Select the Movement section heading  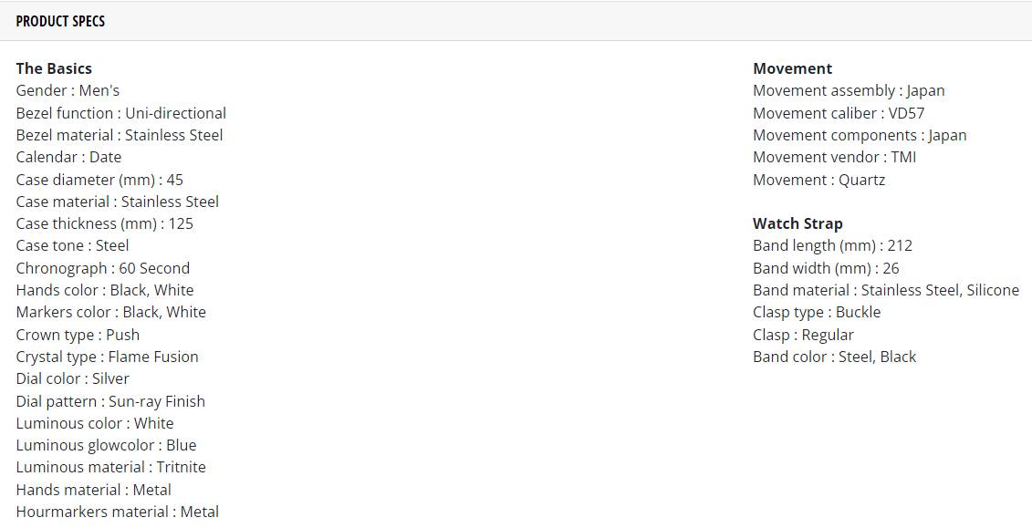[x=792, y=68]
